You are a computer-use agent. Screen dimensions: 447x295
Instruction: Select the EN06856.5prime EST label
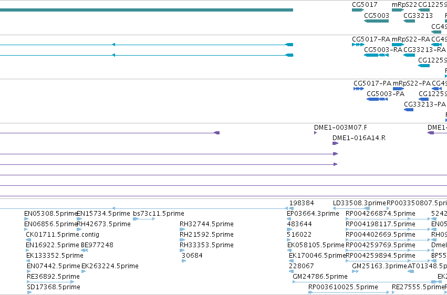pos(51,224)
